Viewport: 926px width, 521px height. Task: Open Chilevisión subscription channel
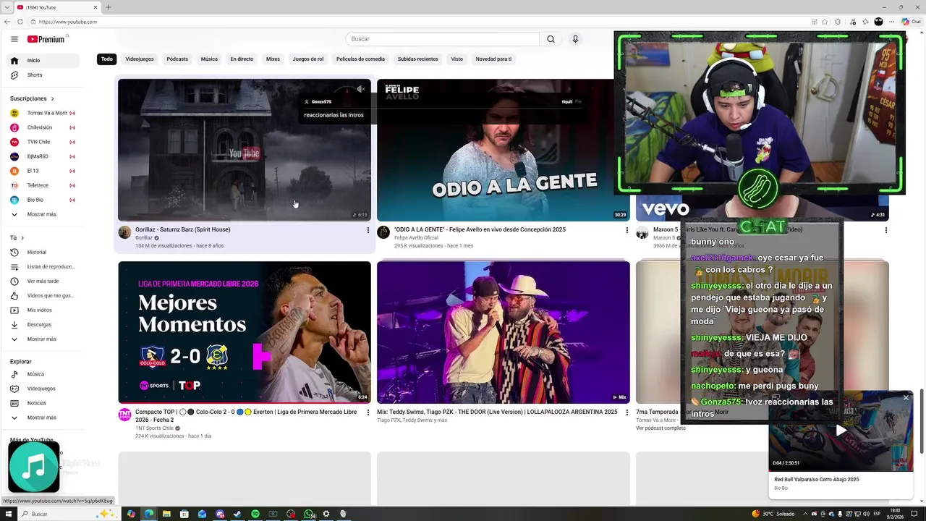pyautogui.click(x=42, y=127)
